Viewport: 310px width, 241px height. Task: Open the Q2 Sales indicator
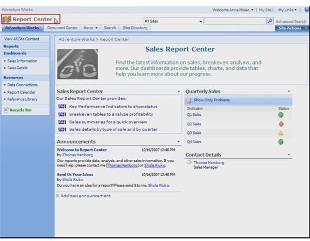(x=194, y=124)
